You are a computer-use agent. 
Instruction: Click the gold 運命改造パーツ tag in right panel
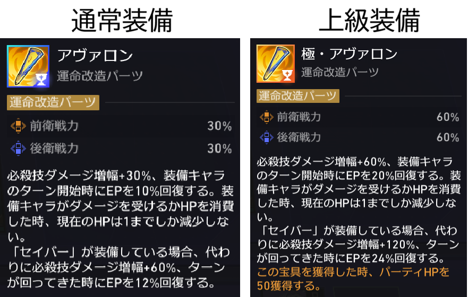coord(298,96)
